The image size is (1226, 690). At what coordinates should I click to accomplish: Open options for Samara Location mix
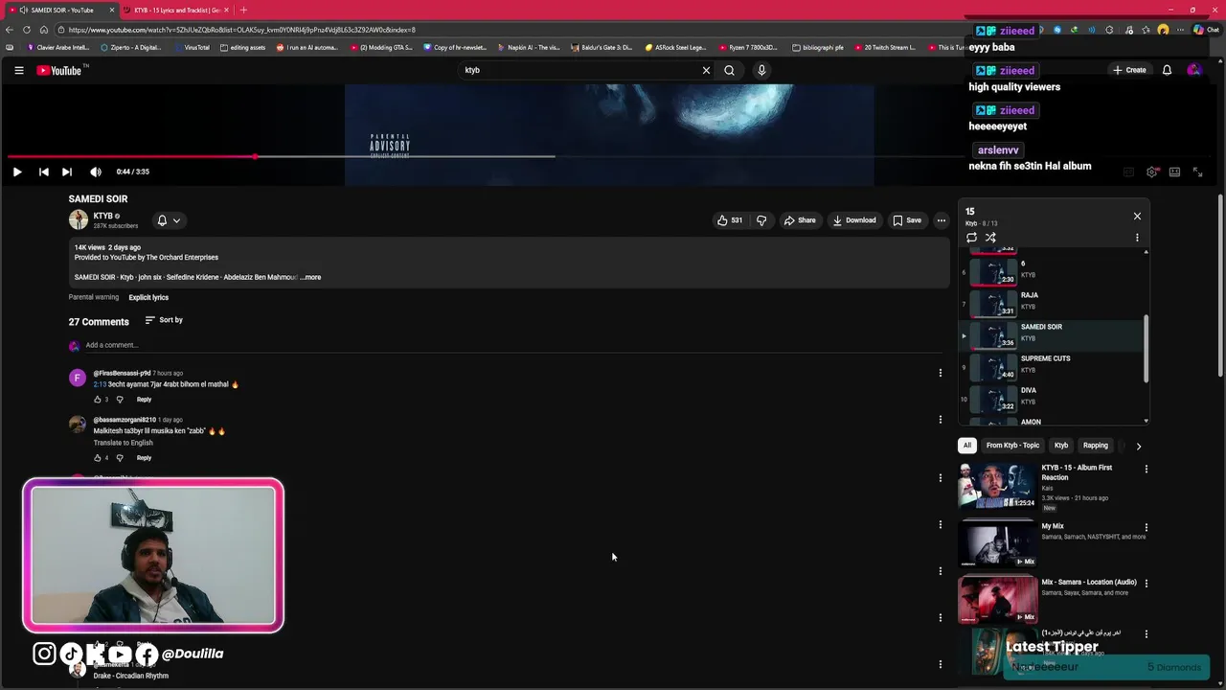[1146, 583]
